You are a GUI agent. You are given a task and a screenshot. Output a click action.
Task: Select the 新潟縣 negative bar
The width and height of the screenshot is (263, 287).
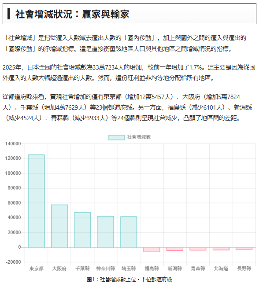pos(175,249)
